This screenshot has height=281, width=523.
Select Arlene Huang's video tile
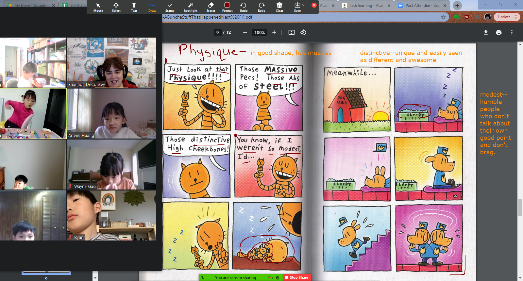[x=111, y=114]
